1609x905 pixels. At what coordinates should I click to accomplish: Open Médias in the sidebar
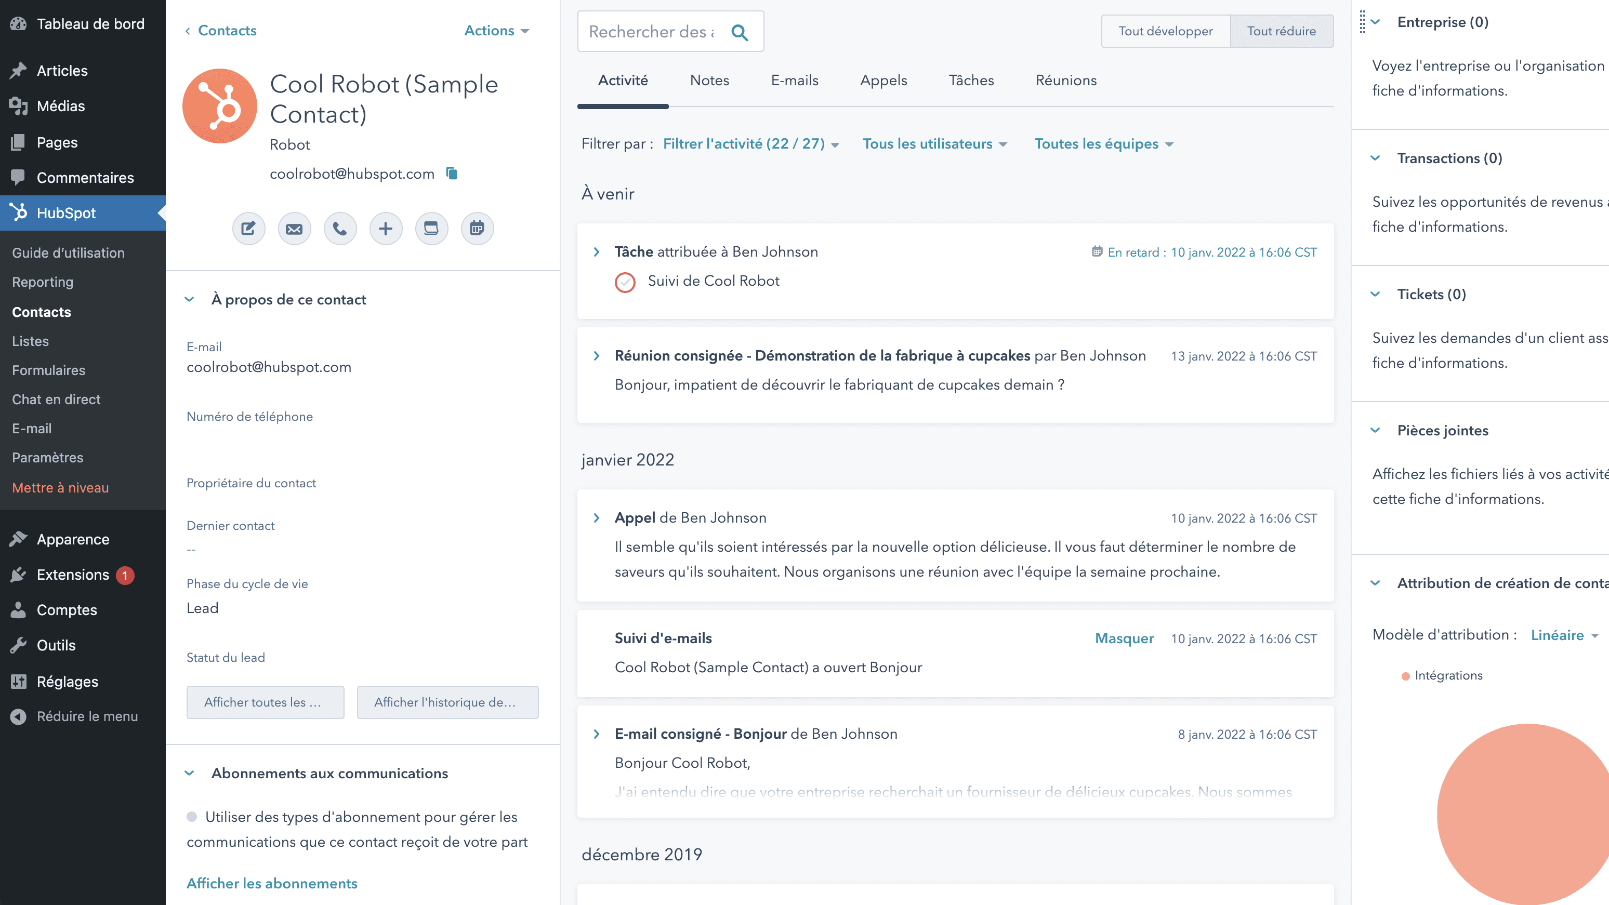(83, 106)
